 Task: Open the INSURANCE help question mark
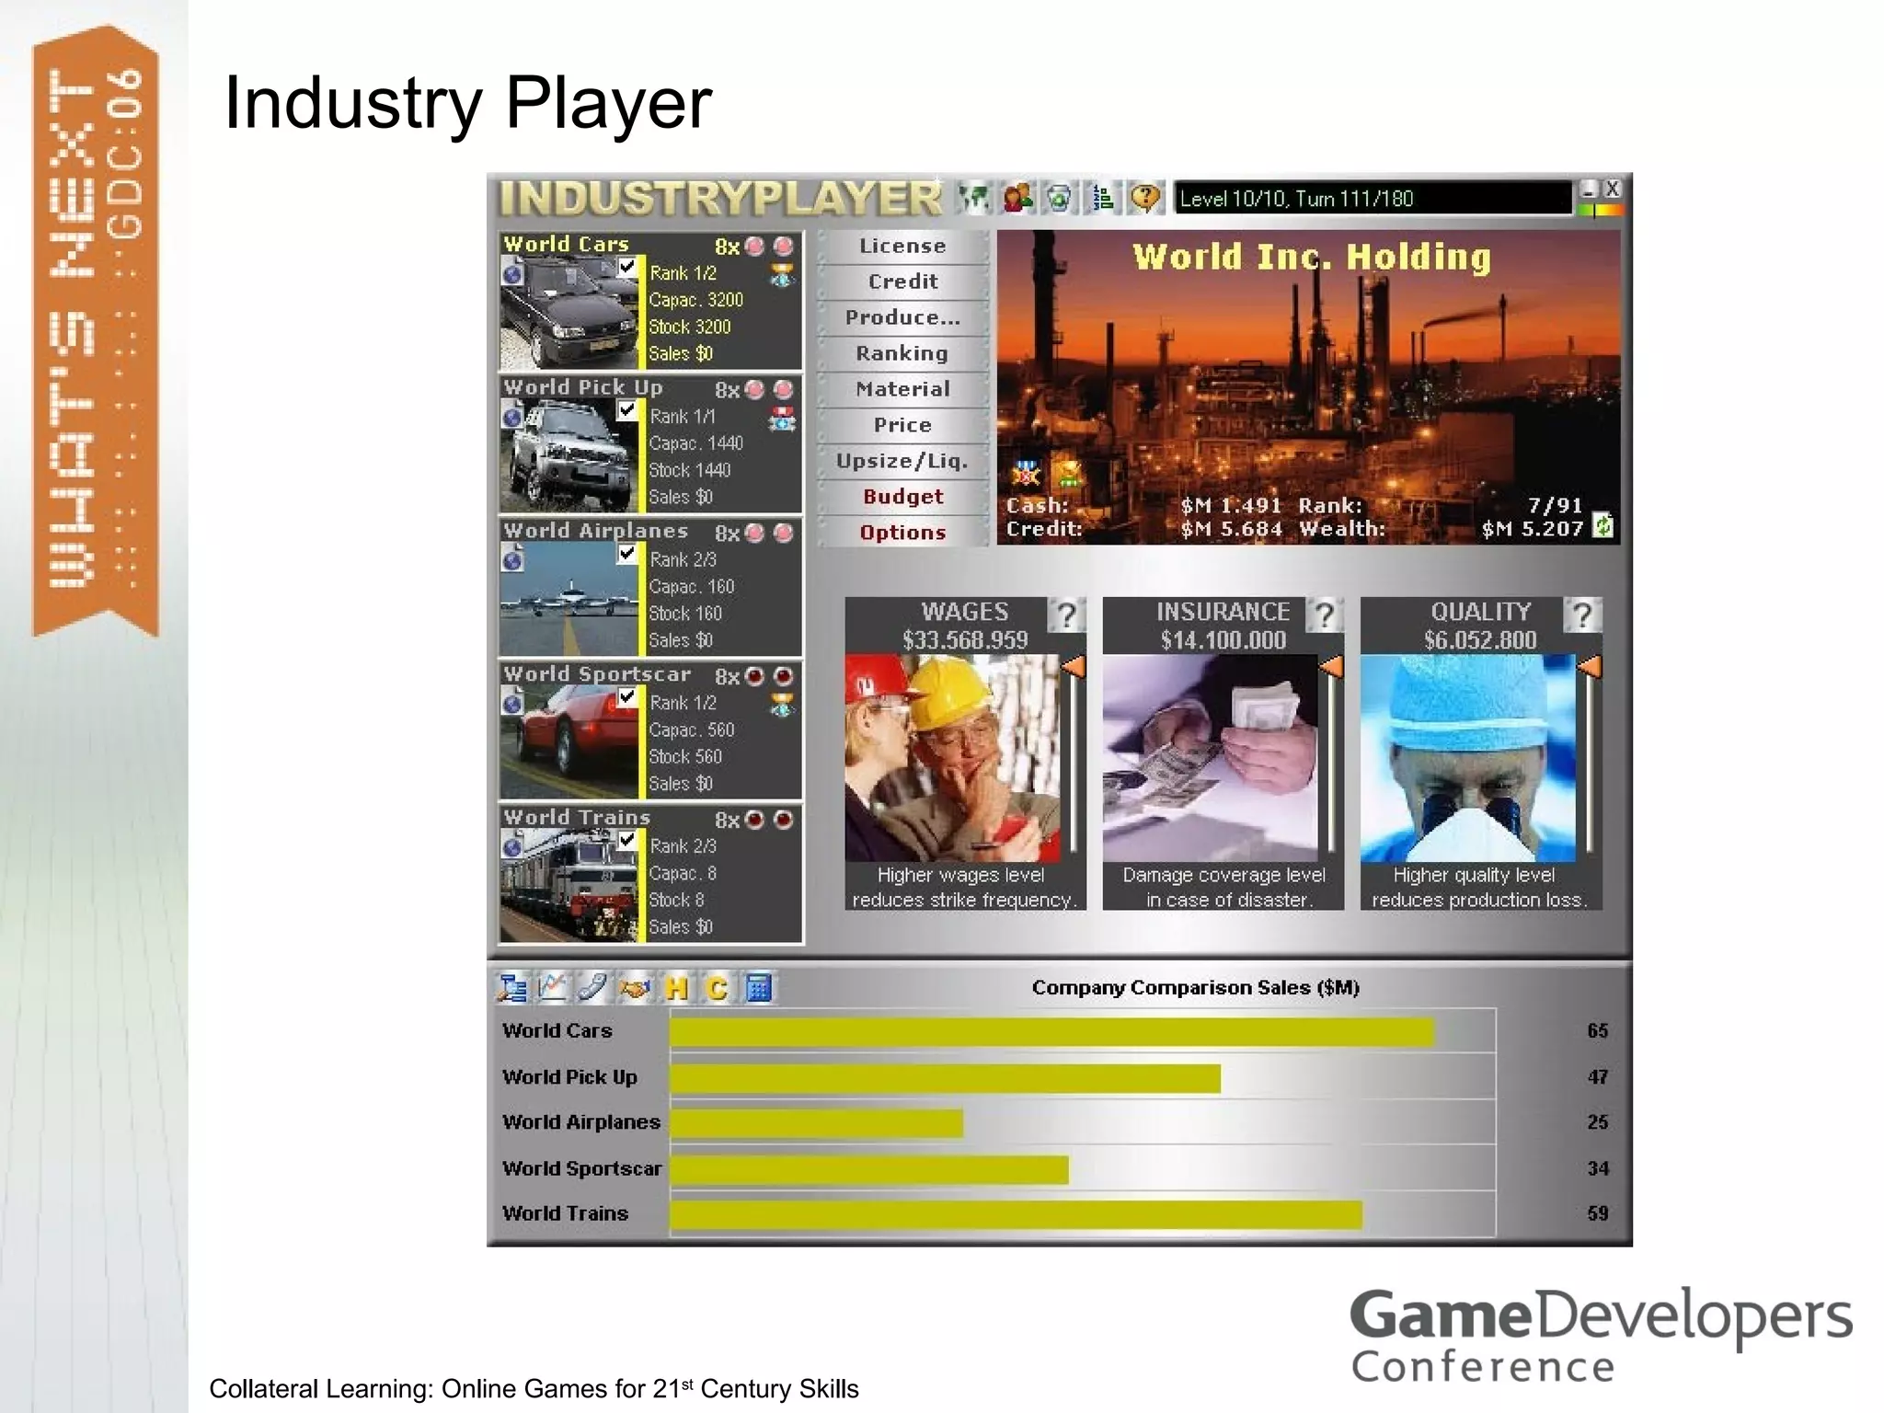1324,615
